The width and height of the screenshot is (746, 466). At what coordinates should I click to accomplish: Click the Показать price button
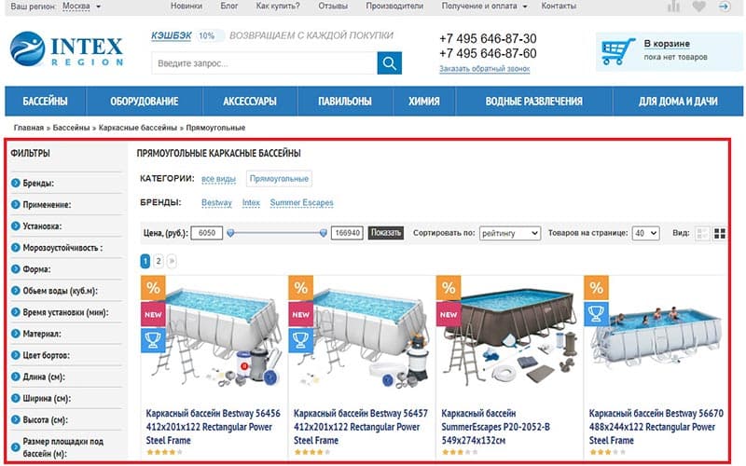(x=386, y=232)
